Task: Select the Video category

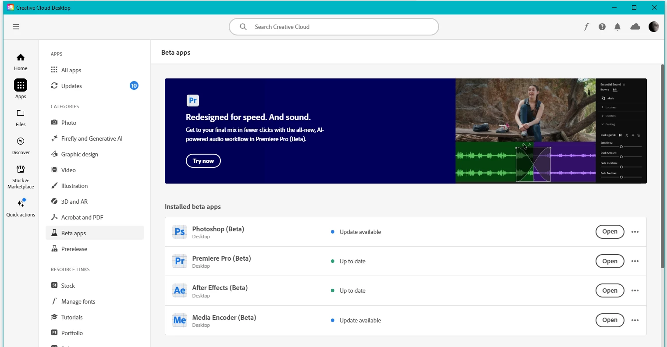Action: 95,170
